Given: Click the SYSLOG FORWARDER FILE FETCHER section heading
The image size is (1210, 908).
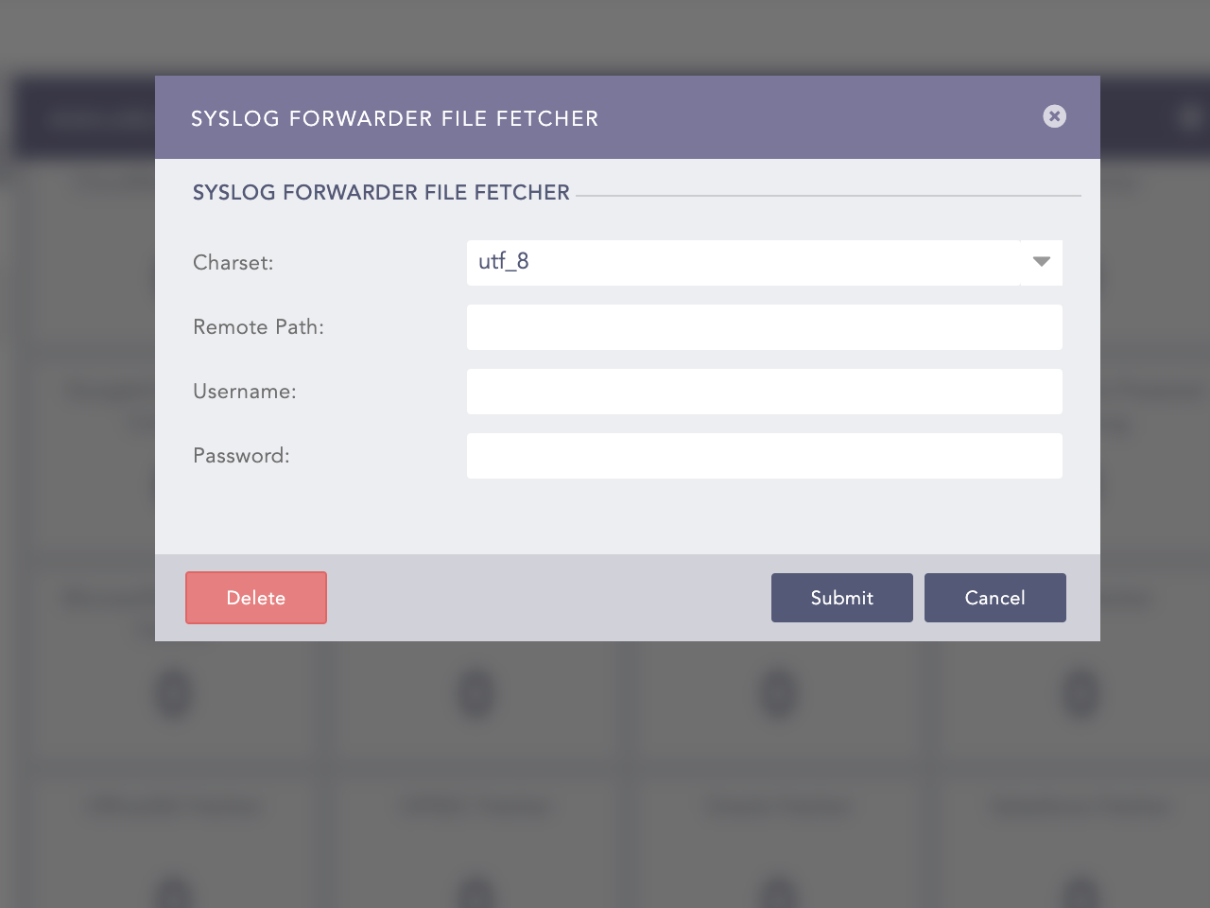Looking at the screenshot, I should pos(380,192).
